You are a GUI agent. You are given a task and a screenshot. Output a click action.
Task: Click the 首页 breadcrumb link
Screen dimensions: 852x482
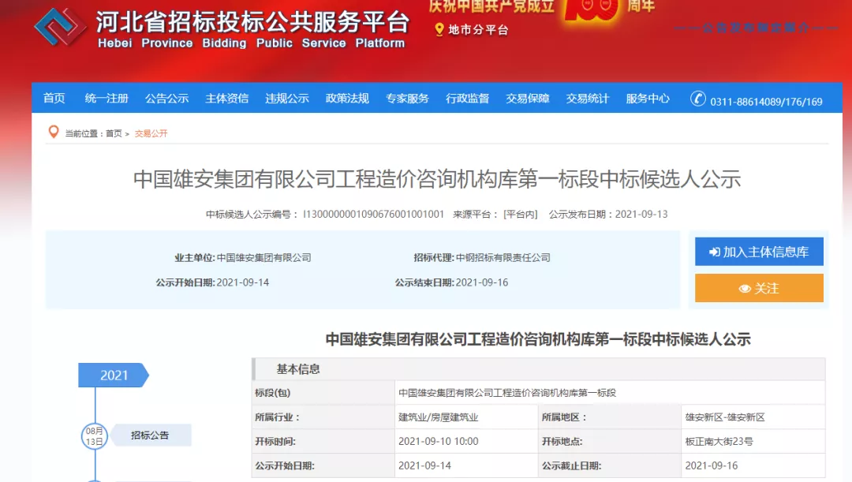[114, 133]
